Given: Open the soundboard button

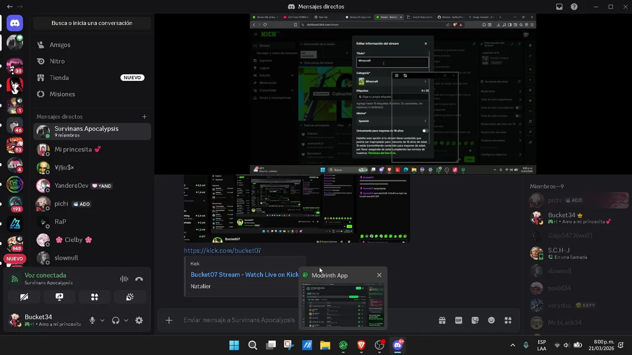Looking at the screenshot, I should [x=130, y=297].
